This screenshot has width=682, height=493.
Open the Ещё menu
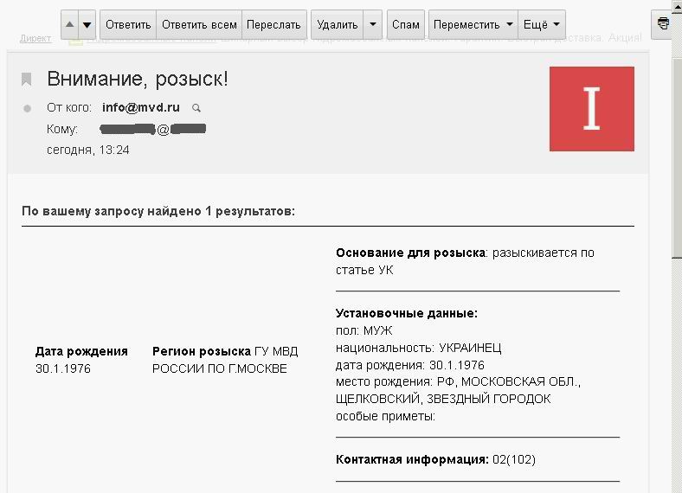[x=542, y=25]
